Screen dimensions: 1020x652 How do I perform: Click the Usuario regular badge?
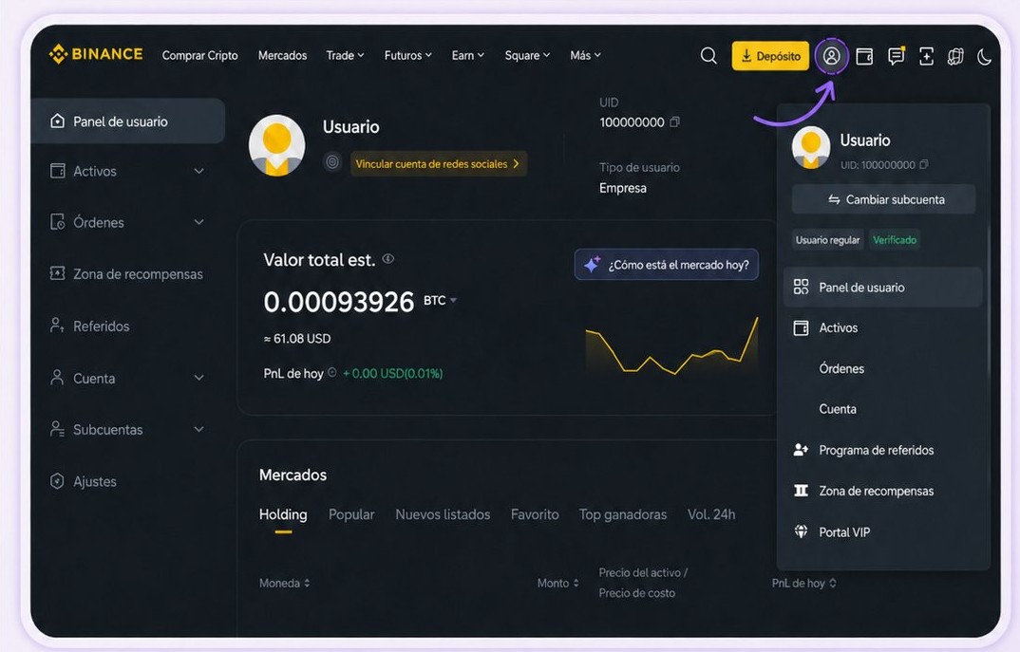coord(827,240)
